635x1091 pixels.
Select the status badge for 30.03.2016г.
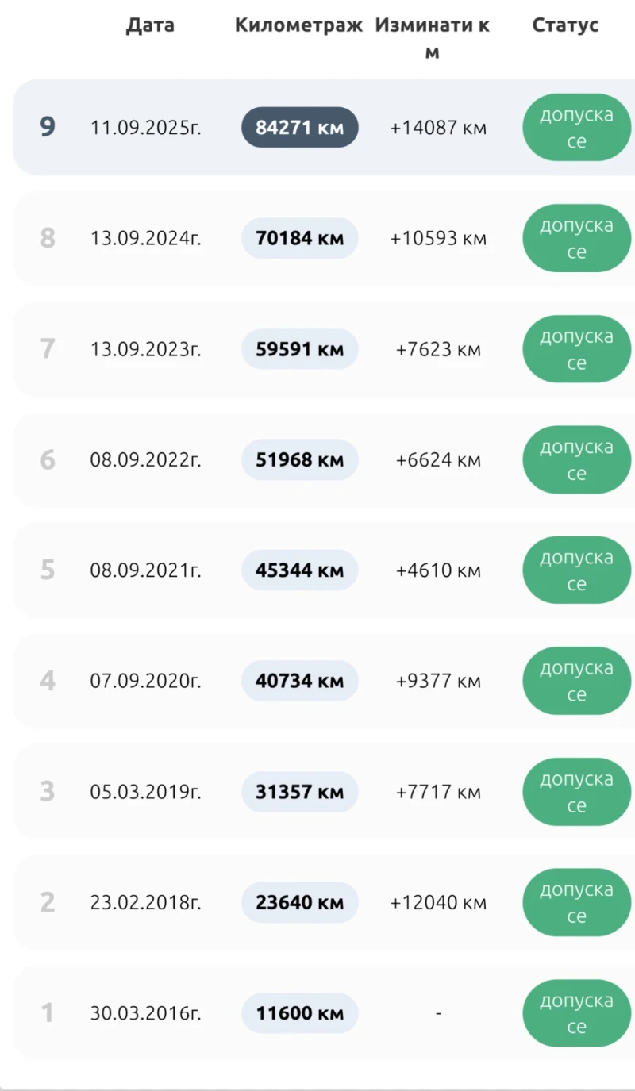point(576,1013)
